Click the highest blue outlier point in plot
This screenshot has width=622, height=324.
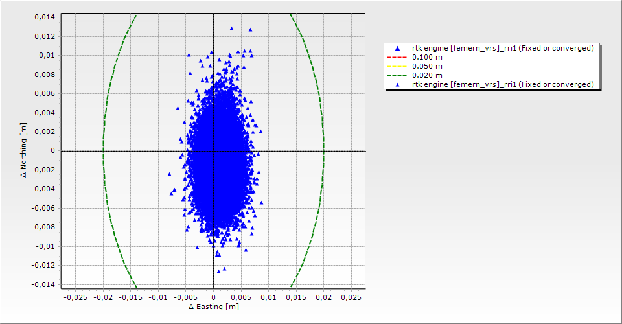point(231,29)
